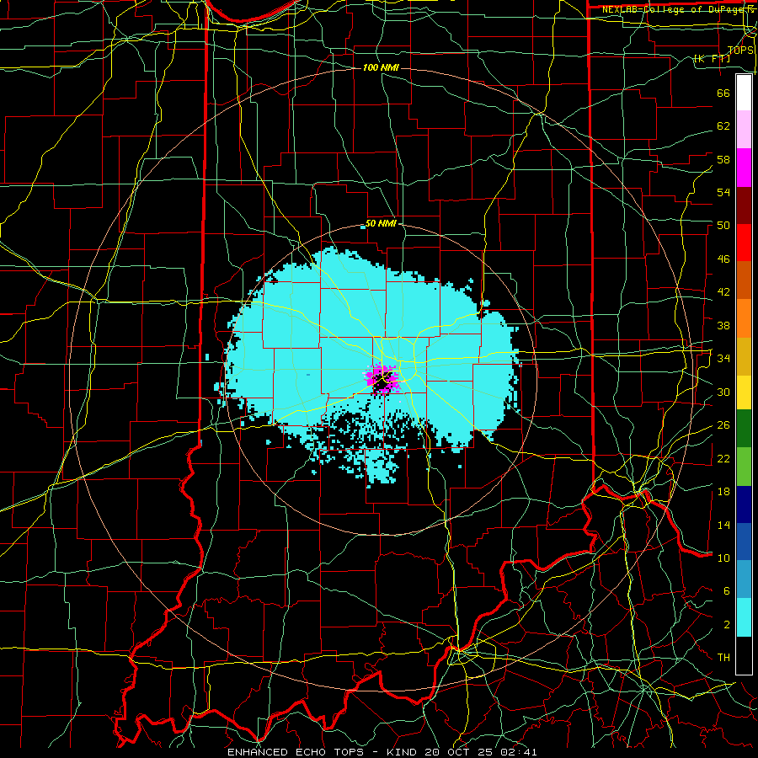Click the '42' legend value

click(x=723, y=292)
